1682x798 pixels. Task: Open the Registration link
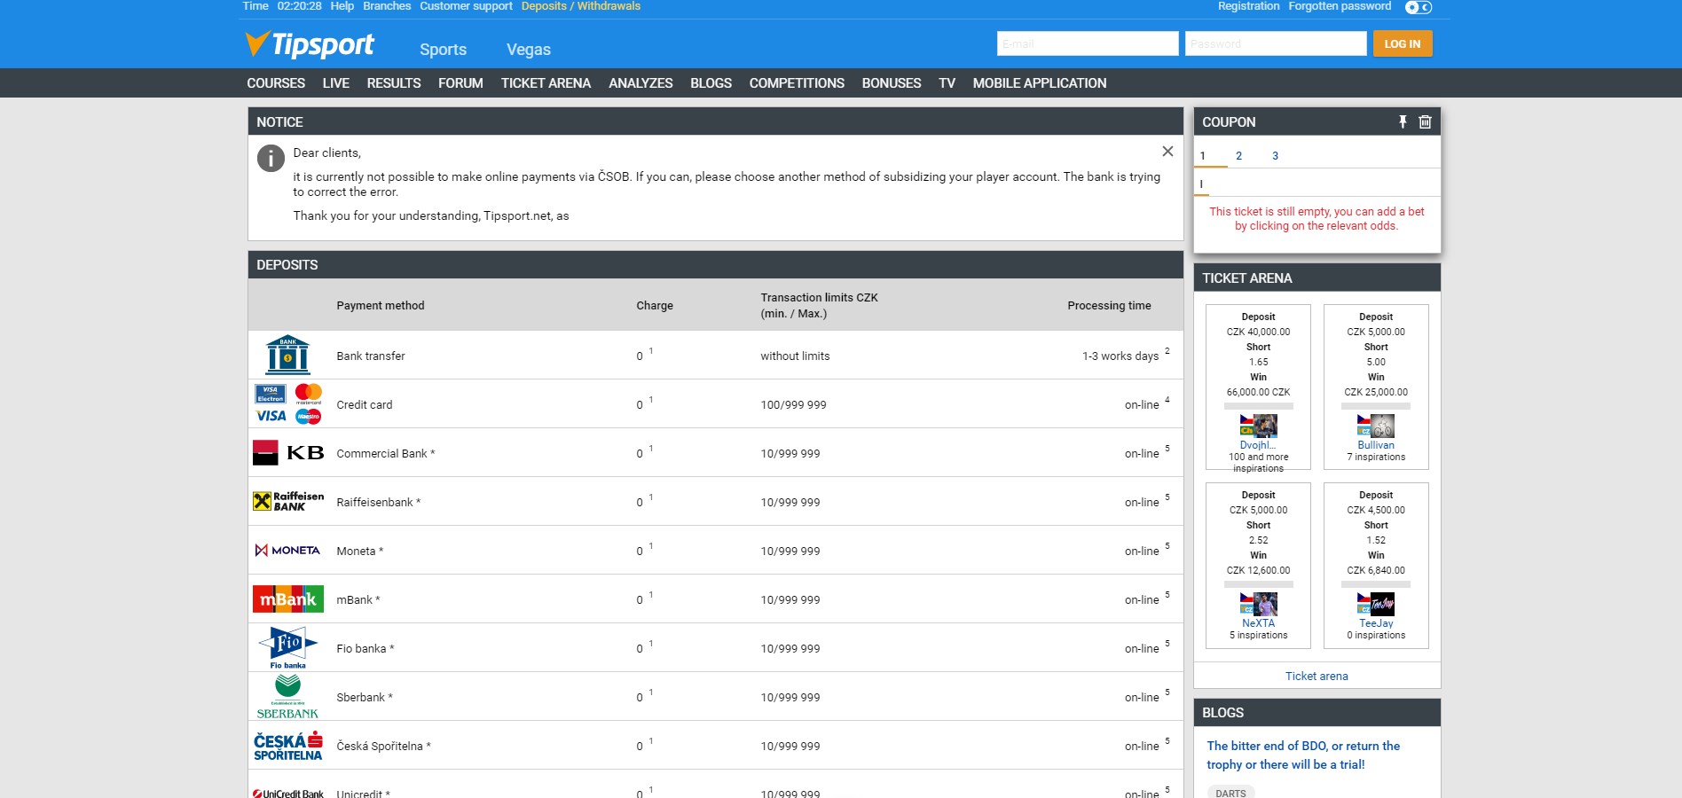(1248, 6)
